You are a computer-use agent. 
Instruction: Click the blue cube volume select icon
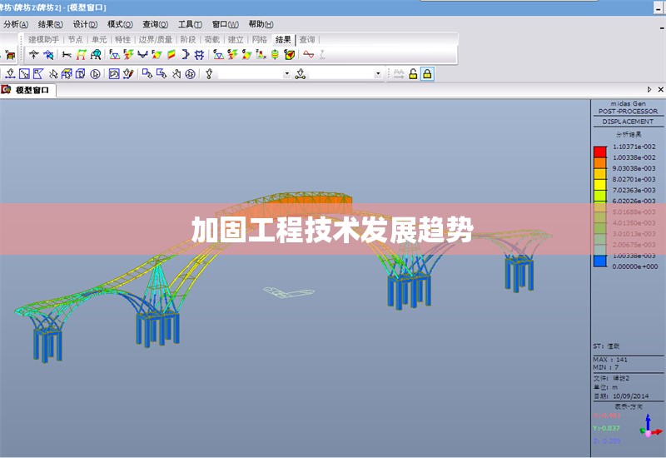click(x=81, y=74)
